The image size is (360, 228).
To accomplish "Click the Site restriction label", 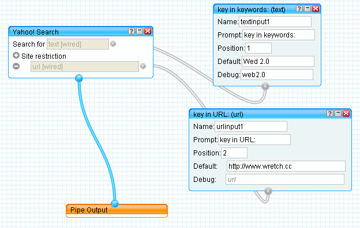I will pyautogui.click(x=44, y=56).
